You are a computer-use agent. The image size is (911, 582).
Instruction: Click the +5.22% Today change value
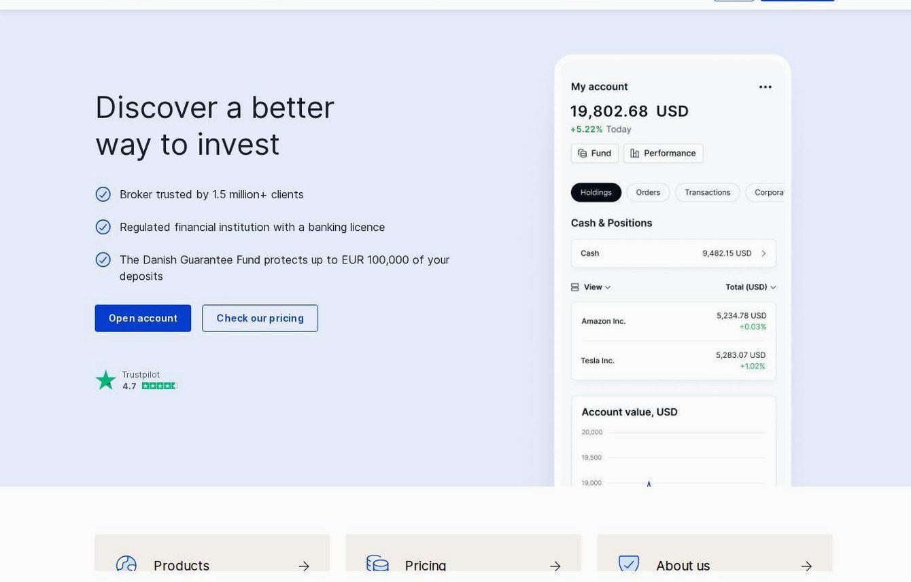(x=601, y=129)
